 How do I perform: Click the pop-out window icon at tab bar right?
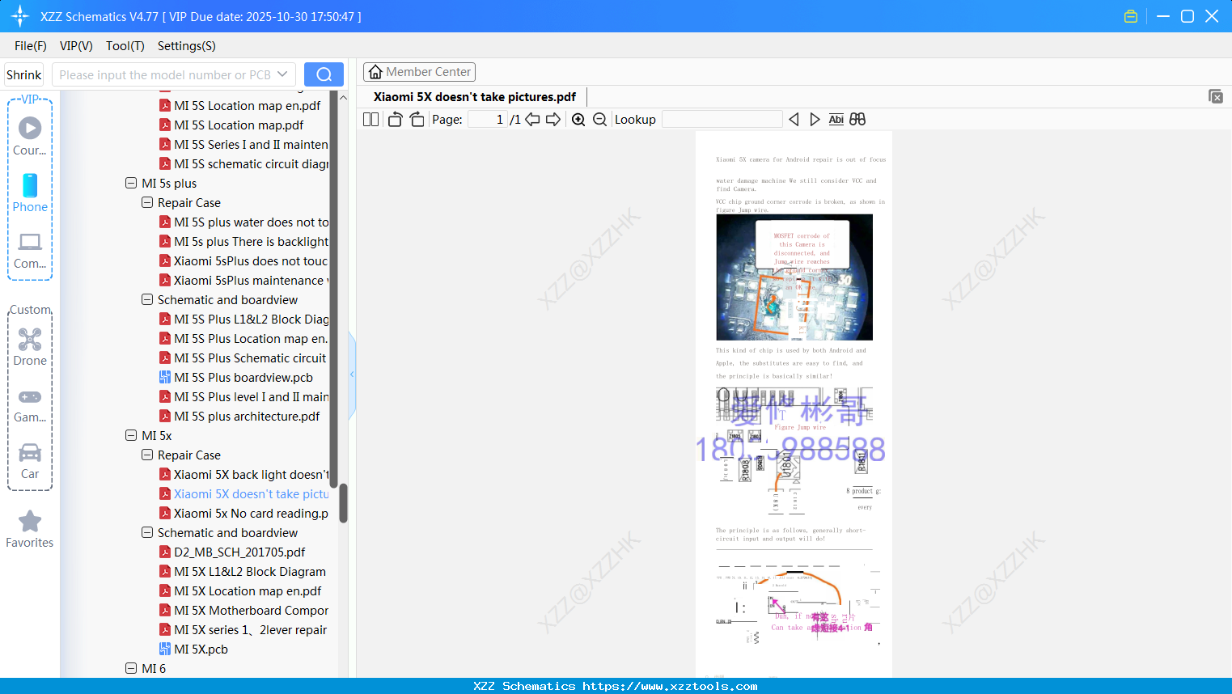coord(1216,96)
